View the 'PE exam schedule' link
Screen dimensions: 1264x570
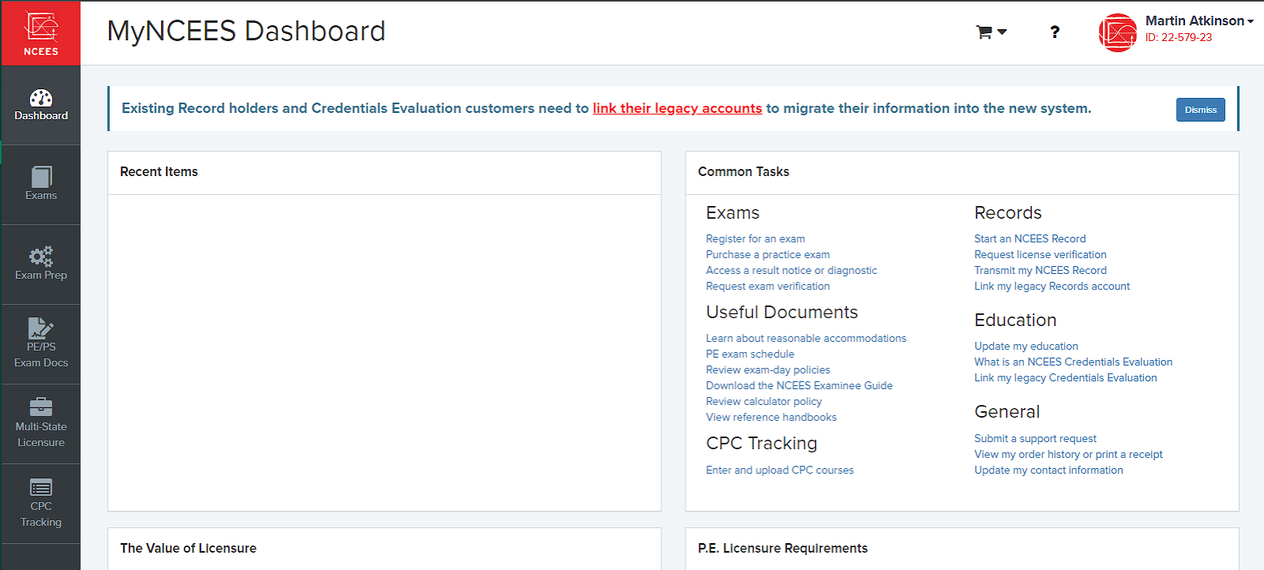coord(750,354)
